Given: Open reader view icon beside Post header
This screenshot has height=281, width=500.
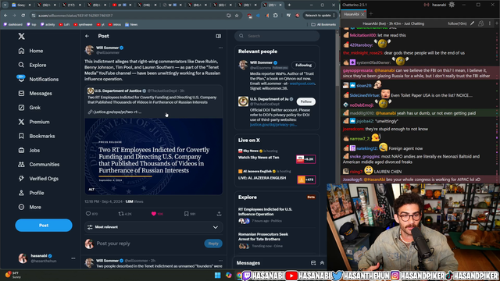Looking at the screenshot, I should click(x=219, y=36).
